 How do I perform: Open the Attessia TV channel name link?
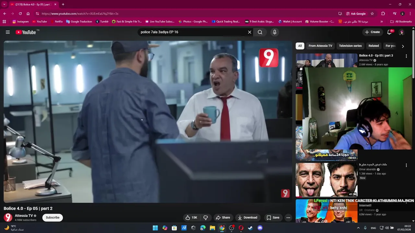pyautogui.click(x=24, y=216)
